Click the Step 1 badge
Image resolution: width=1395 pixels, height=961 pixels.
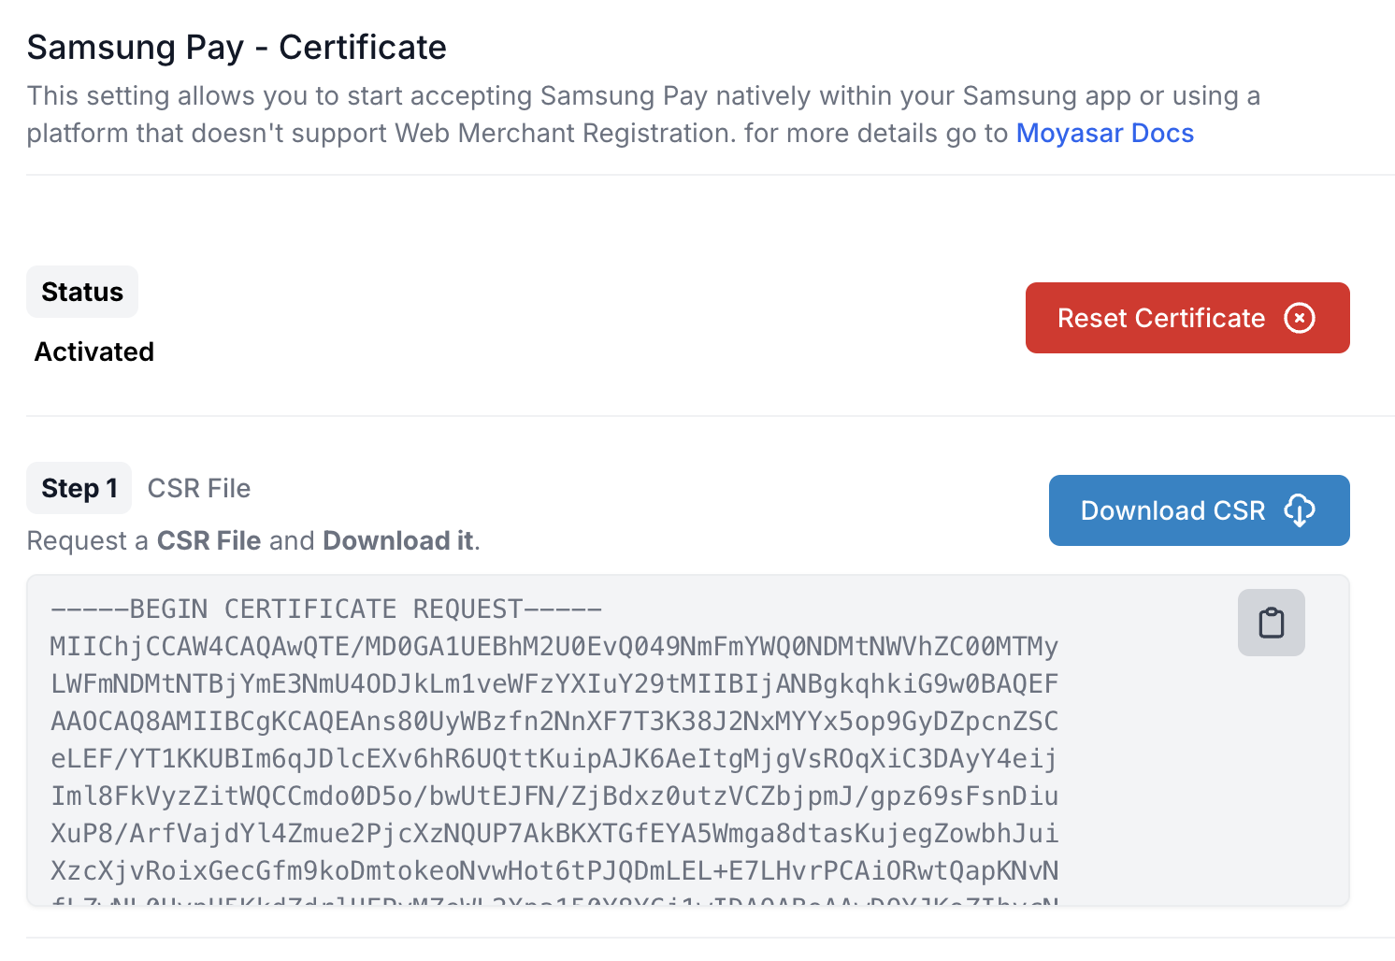[x=79, y=488]
